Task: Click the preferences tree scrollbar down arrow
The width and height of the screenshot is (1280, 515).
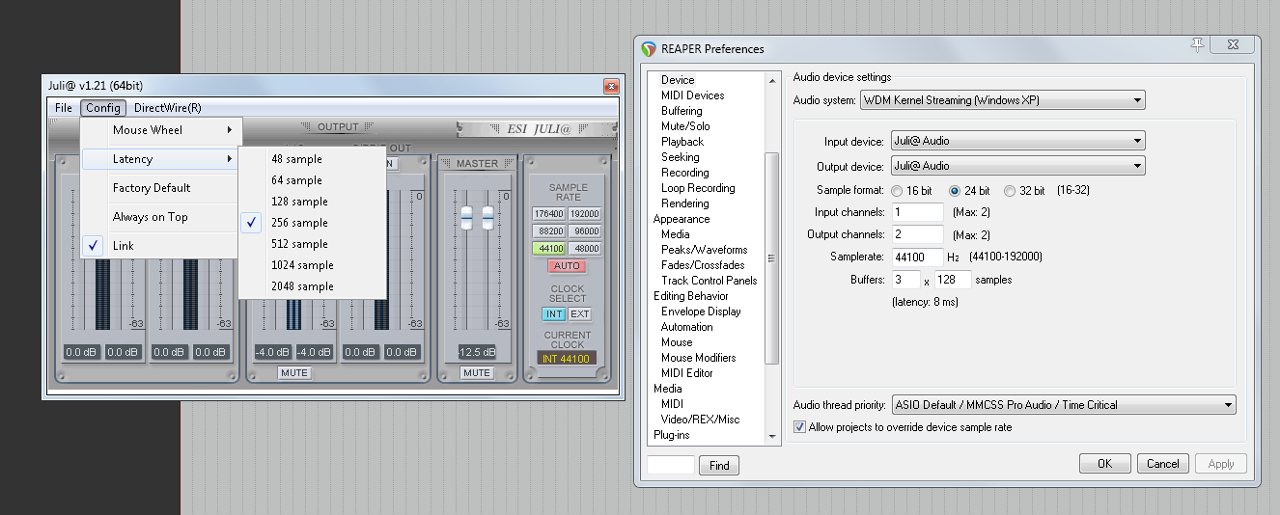Action: [x=771, y=436]
